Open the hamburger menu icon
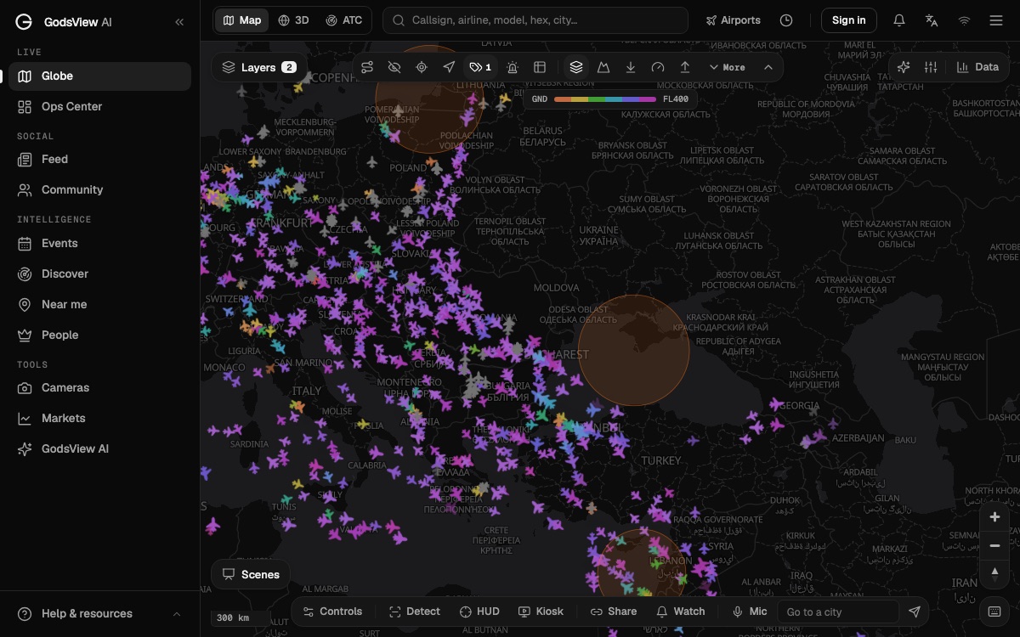Viewport: 1020px width, 637px height. 996,20
